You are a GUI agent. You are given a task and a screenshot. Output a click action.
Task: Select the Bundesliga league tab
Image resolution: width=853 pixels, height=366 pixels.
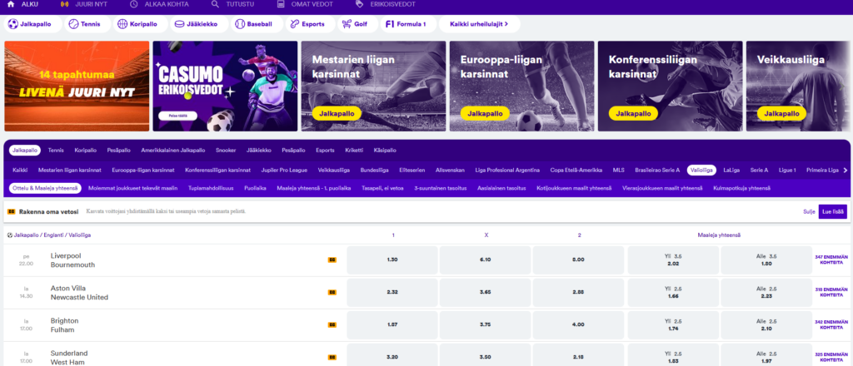(374, 170)
